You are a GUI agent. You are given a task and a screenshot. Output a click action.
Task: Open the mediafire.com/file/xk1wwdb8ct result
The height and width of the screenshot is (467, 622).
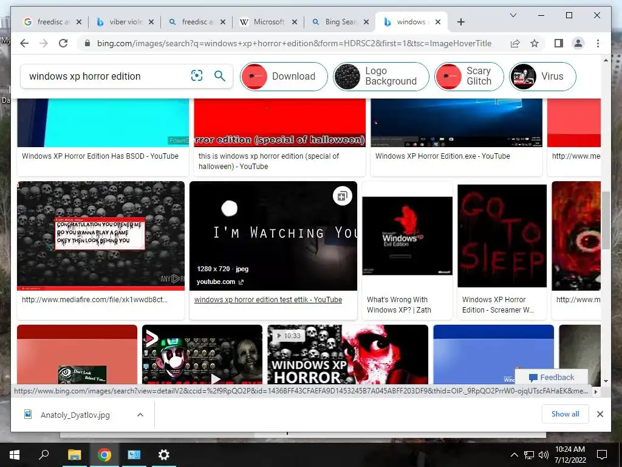tap(95, 300)
